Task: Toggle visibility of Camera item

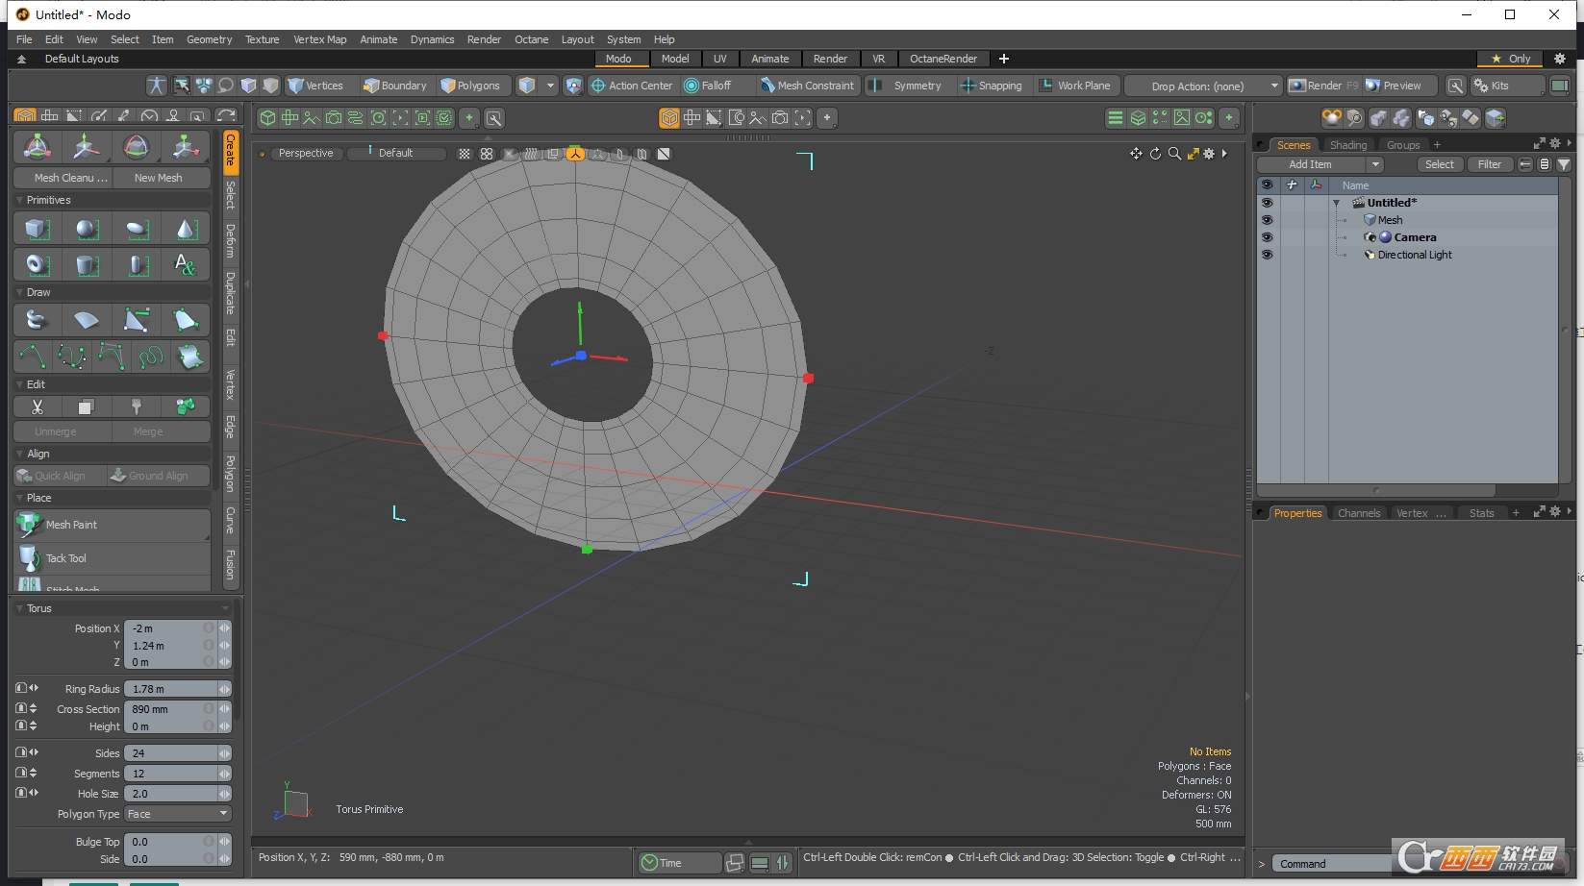Action: pos(1267,237)
